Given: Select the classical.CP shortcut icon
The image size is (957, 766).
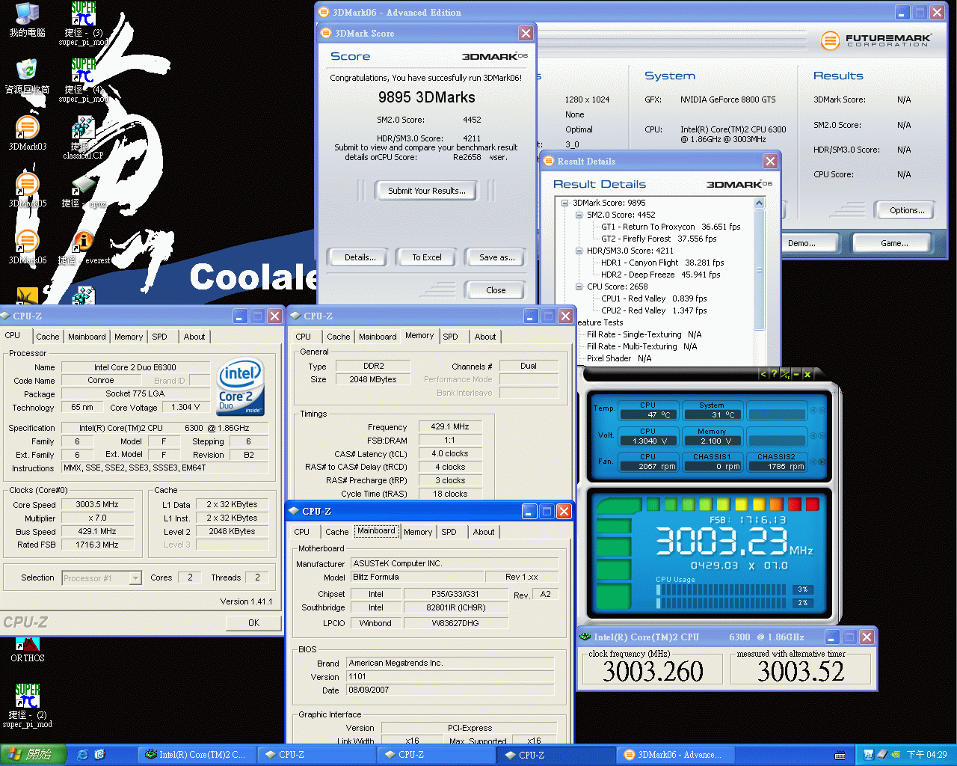Looking at the screenshot, I should coord(83,129).
